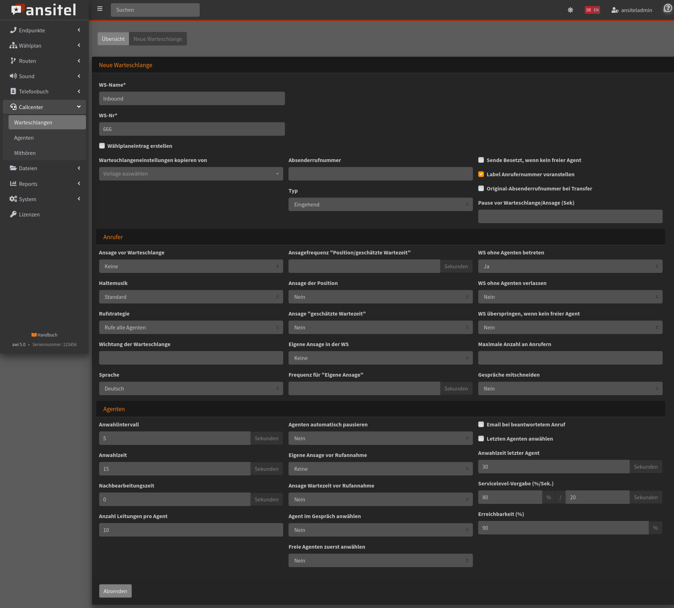The image size is (674, 608).
Task: Click the Telefonbuch address book icon
Action: (13, 91)
